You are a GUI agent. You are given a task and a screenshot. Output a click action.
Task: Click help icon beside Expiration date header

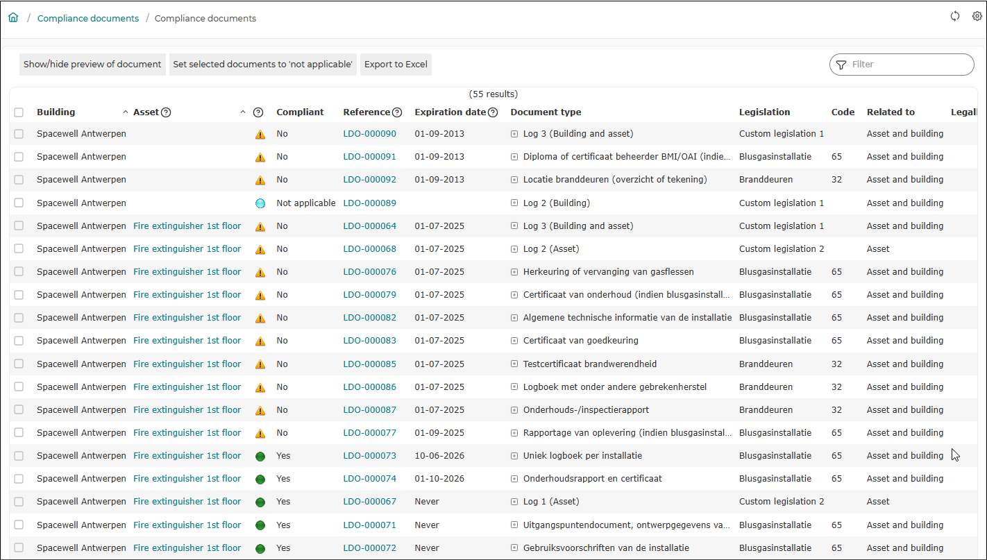click(493, 112)
